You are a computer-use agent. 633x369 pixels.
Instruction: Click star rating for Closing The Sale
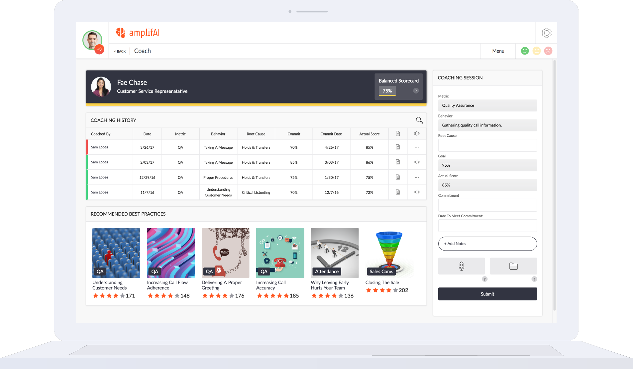[x=382, y=290]
